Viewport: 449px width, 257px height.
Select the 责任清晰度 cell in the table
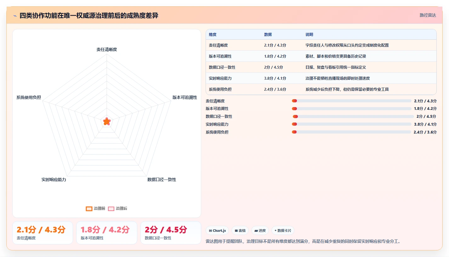(218, 45)
